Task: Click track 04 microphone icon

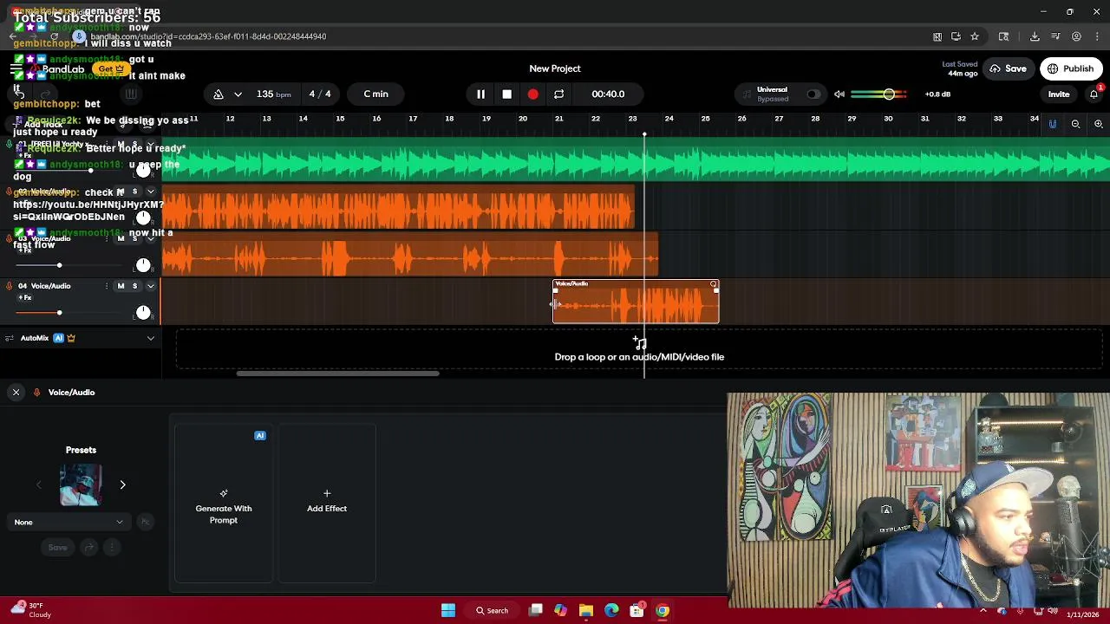Action: tap(10, 286)
